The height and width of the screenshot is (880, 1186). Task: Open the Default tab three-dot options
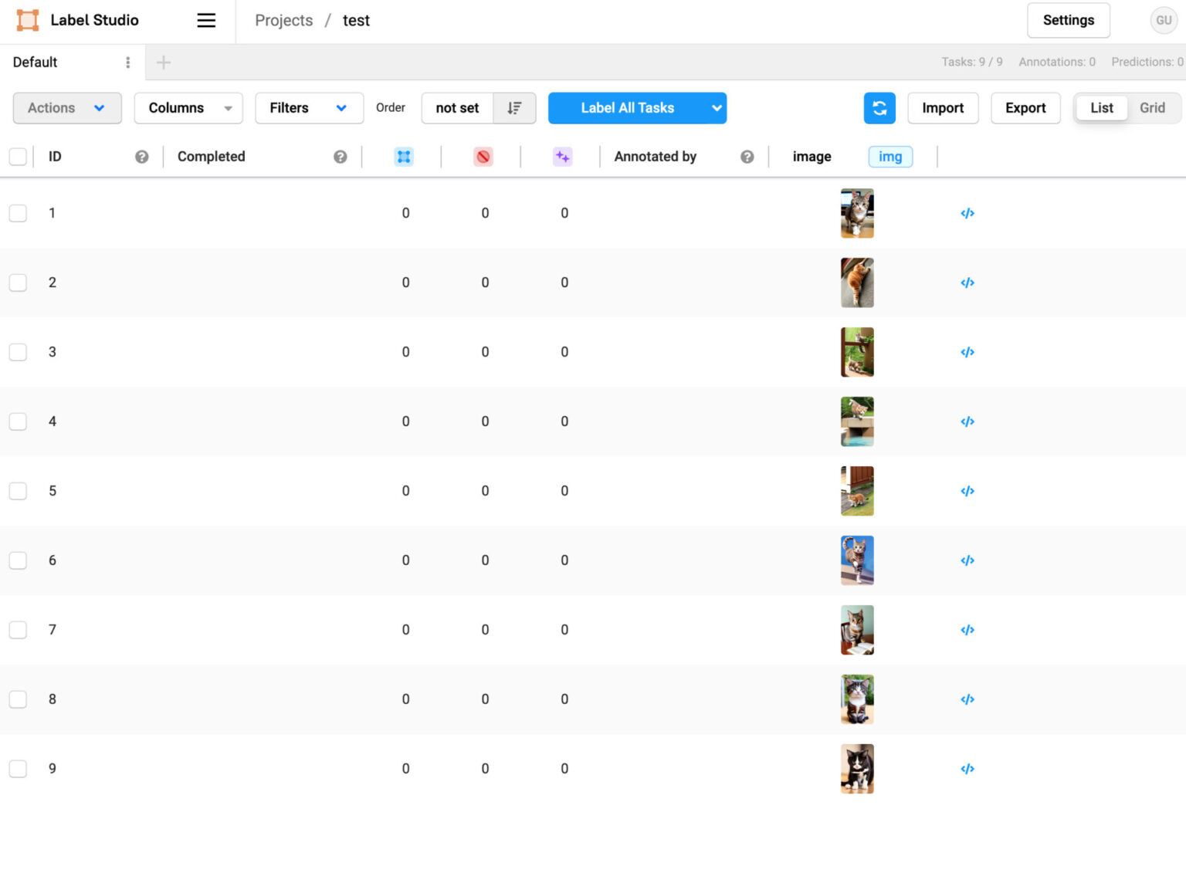(128, 63)
